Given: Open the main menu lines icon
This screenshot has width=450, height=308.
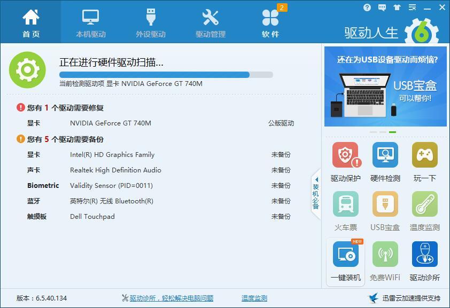Looking at the screenshot, I should click(412, 7).
